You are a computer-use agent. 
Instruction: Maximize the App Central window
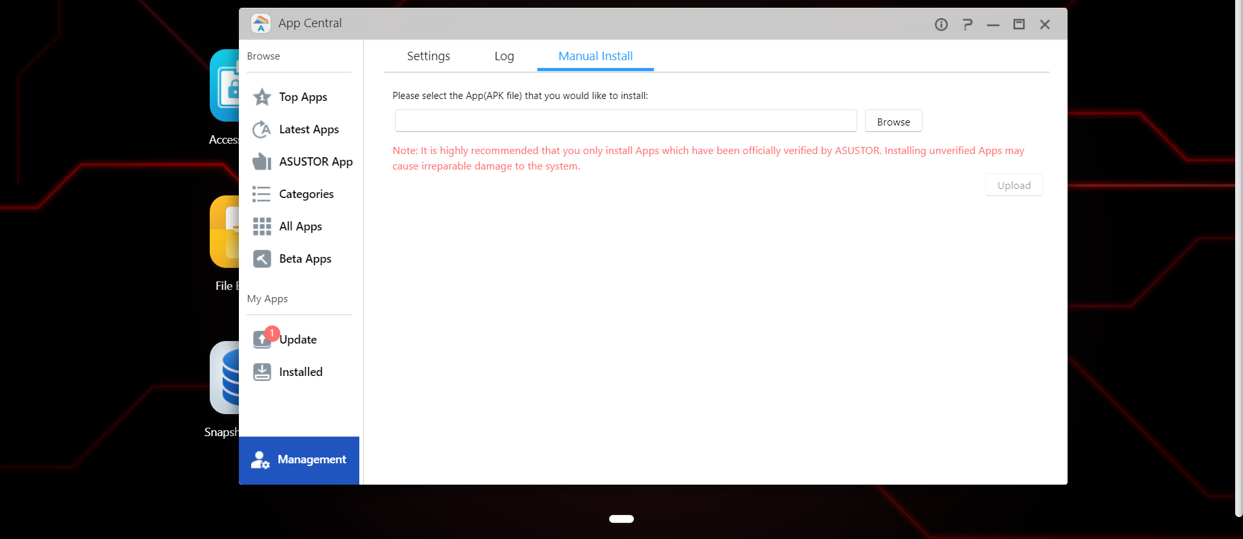[1019, 25]
